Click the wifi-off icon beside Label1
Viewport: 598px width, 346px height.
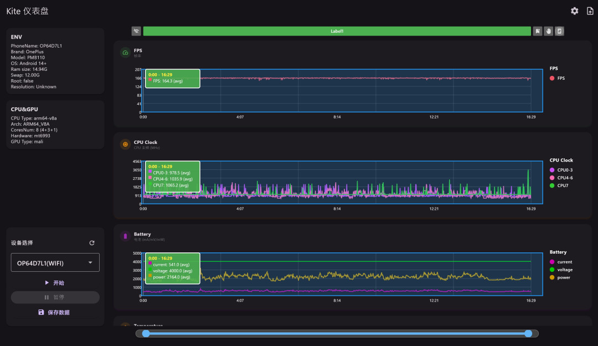click(x=136, y=32)
